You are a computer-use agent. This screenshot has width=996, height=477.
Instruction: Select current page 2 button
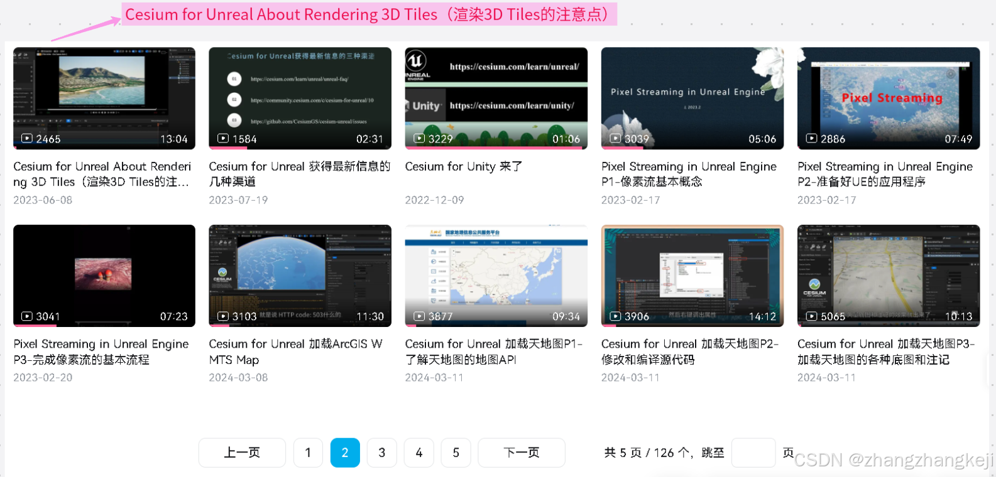point(345,453)
